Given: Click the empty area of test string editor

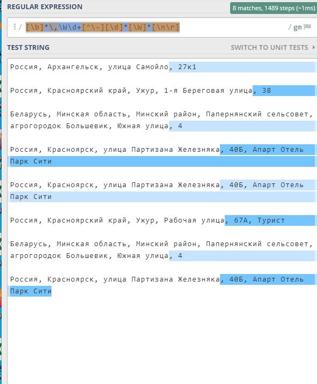Looking at the screenshot, I should 161,341.
